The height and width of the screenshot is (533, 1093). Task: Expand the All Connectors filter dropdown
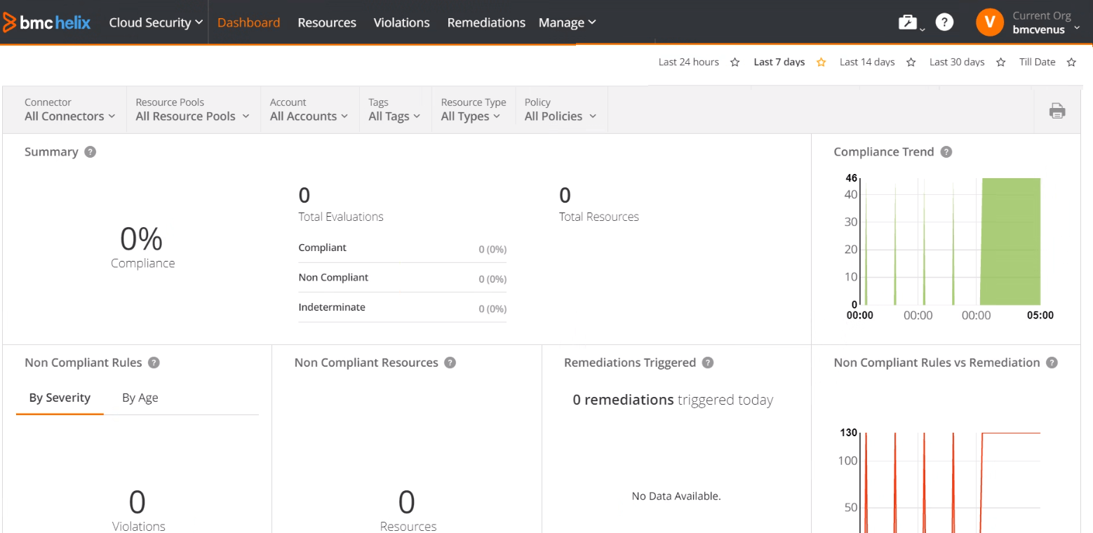(x=69, y=116)
